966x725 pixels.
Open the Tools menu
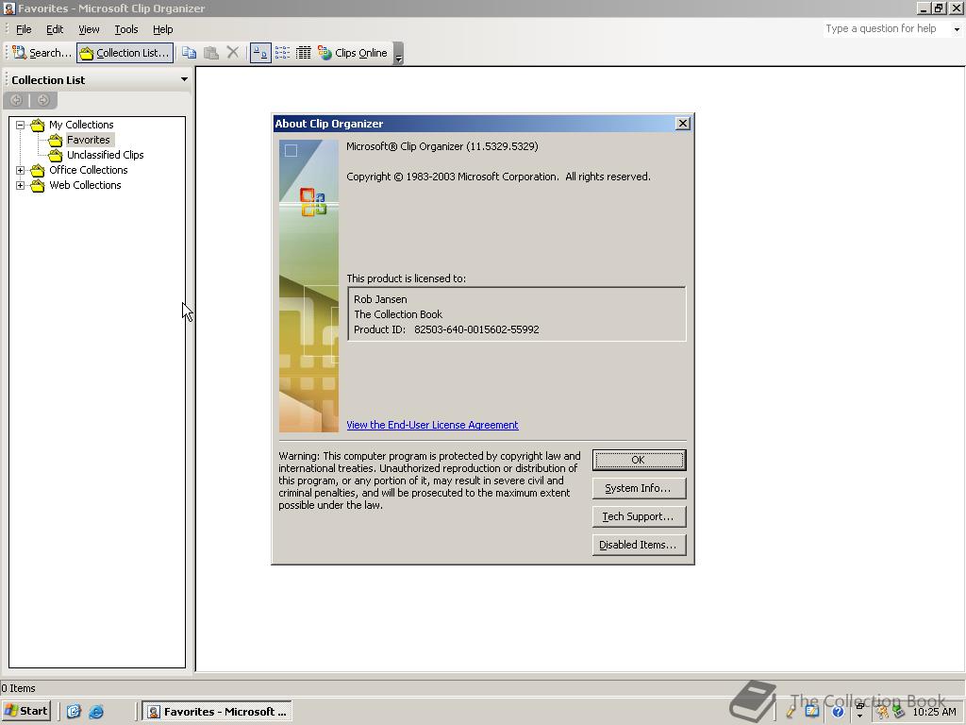(126, 29)
